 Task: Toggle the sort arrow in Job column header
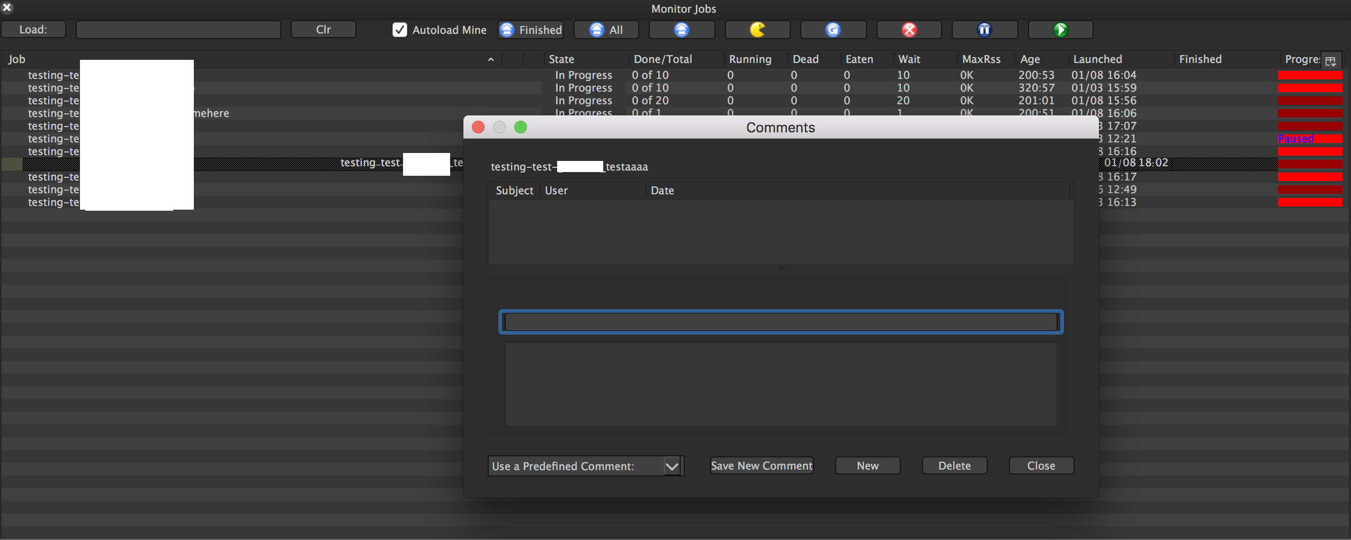pos(491,59)
